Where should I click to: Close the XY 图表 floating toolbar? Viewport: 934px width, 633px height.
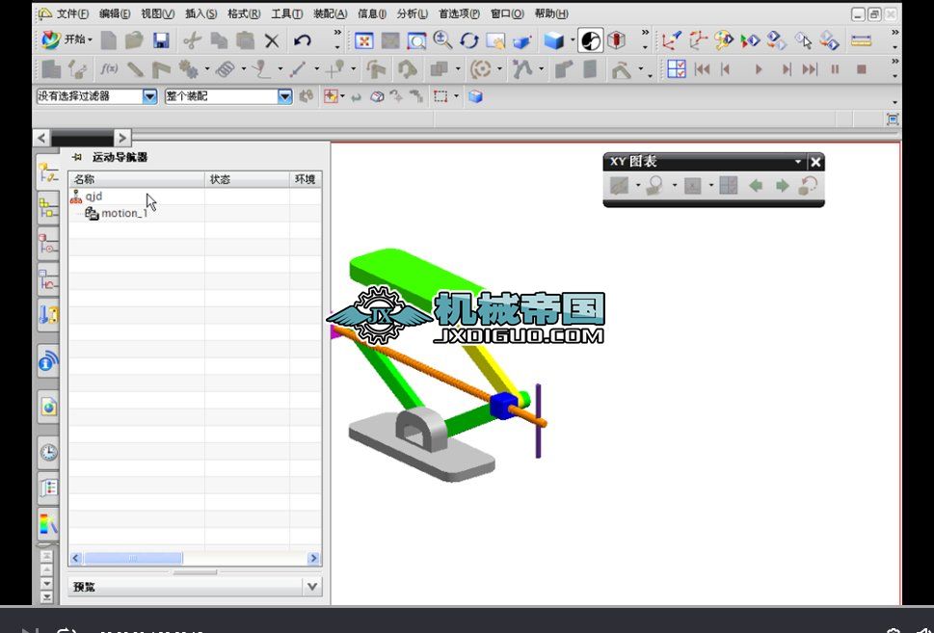815,161
